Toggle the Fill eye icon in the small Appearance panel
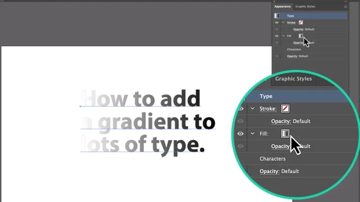Image resolution: width=360 pixels, height=202 pixels. (x=277, y=36)
